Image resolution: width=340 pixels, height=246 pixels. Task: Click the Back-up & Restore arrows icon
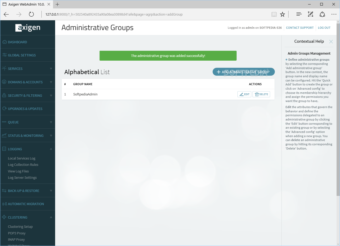point(4,191)
